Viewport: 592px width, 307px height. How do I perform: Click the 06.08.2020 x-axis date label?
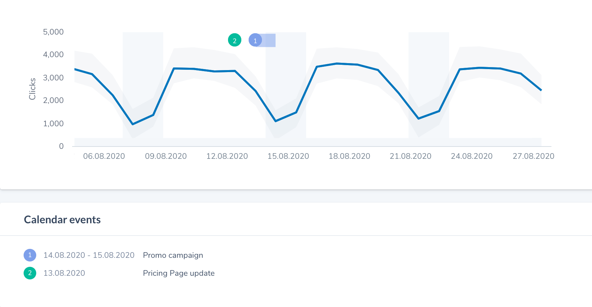(104, 156)
